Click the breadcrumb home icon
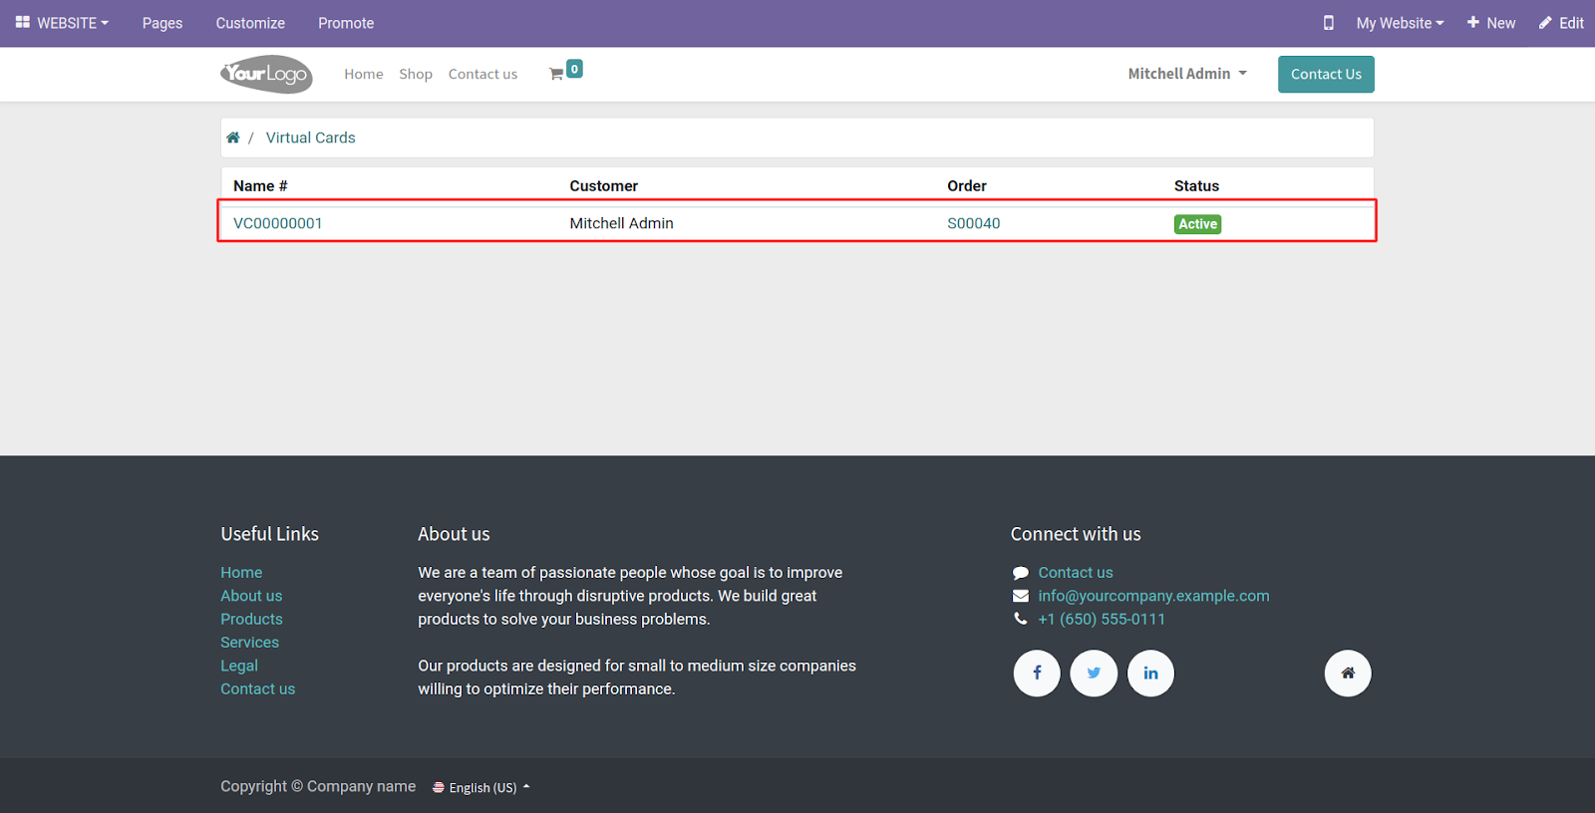Screen dimensions: 1595x813 tap(233, 137)
